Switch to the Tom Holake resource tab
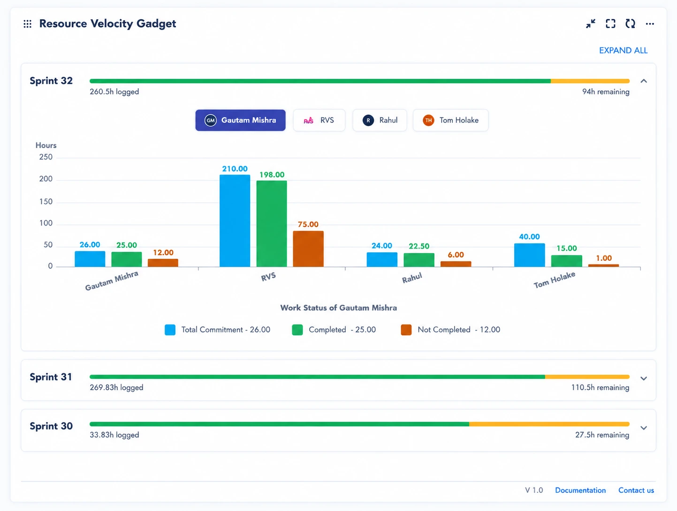The width and height of the screenshot is (677, 511). [x=450, y=120]
